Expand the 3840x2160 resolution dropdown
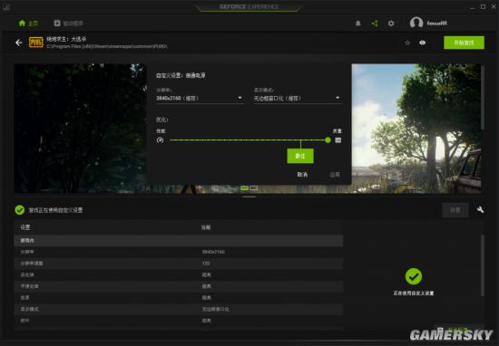Screen dimensions: 499x346 coord(200,98)
